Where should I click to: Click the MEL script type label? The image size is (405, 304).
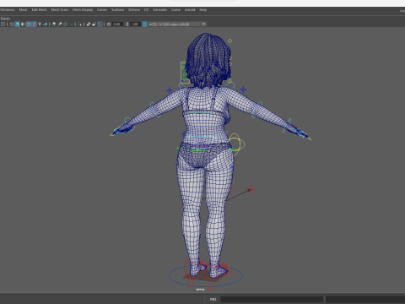click(213, 299)
